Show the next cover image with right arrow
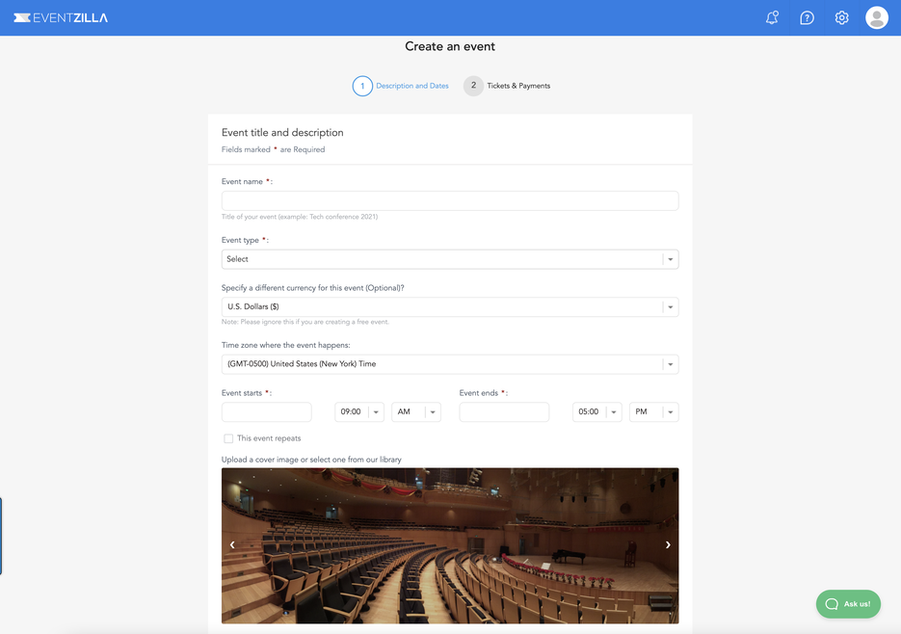The height and width of the screenshot is (634, 901). coord(667,544)
